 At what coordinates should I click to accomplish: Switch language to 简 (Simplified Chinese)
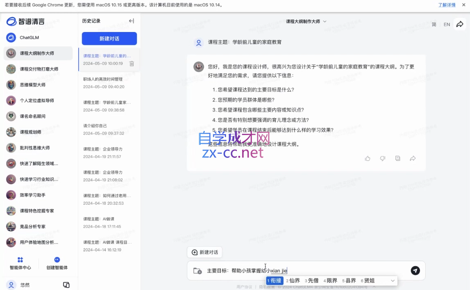point(434,25)
